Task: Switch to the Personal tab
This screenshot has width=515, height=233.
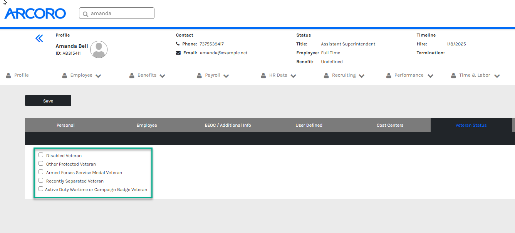Action: click(65, 125)
